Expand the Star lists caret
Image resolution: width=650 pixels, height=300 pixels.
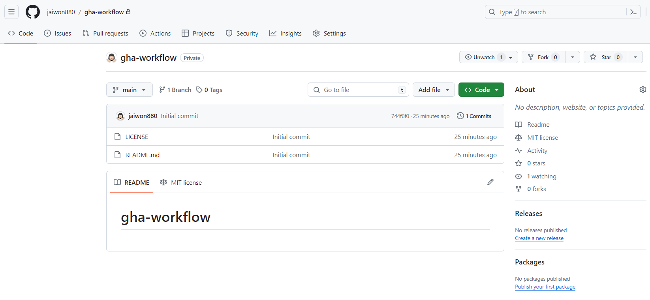click(635, 57)
